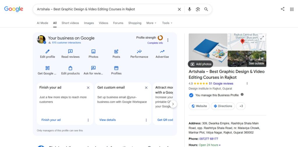The width and height of the screenshot is (298, 147).
Task: Click the Artshala business title text
Action: pos(226,75)
